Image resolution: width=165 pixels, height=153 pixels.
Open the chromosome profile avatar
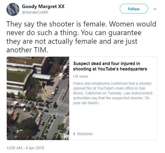click(x=13, y=9)
